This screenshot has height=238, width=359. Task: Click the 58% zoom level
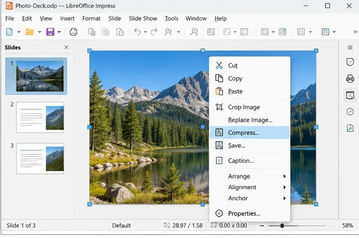point(347,225)
